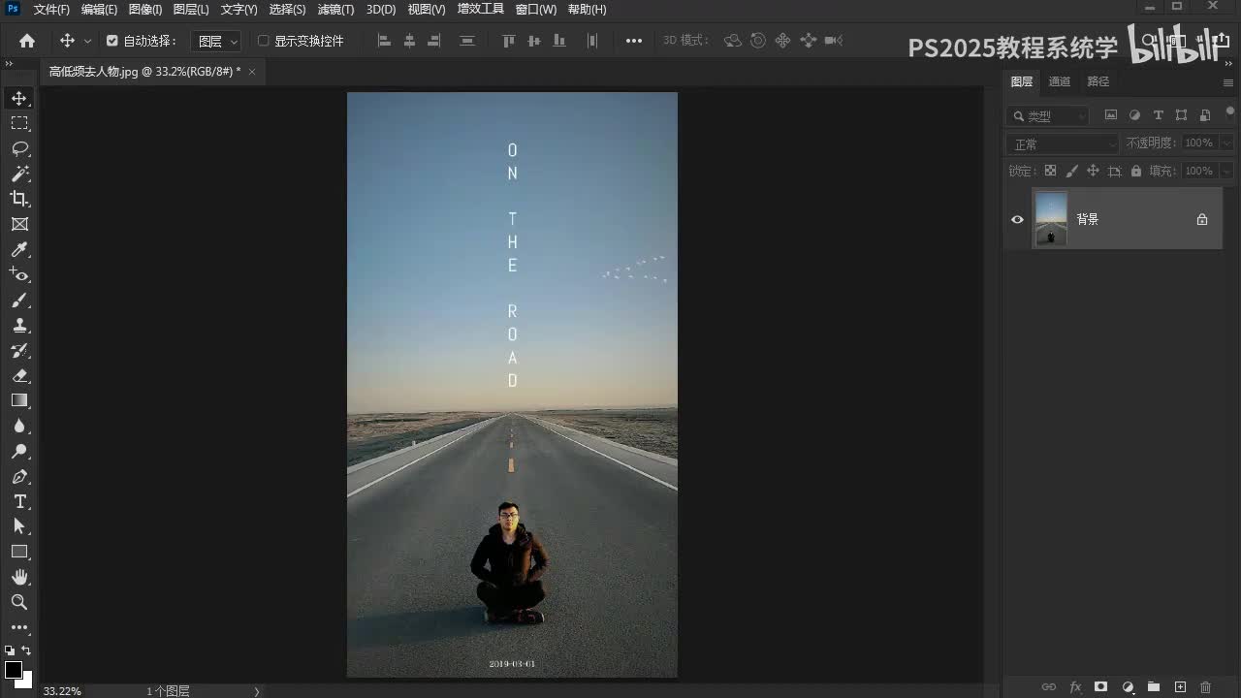Viewport: 1241px width, 698px height.
Task: Close the 高低频去人物.jpg document tab
Action: (x=252, y=72)
